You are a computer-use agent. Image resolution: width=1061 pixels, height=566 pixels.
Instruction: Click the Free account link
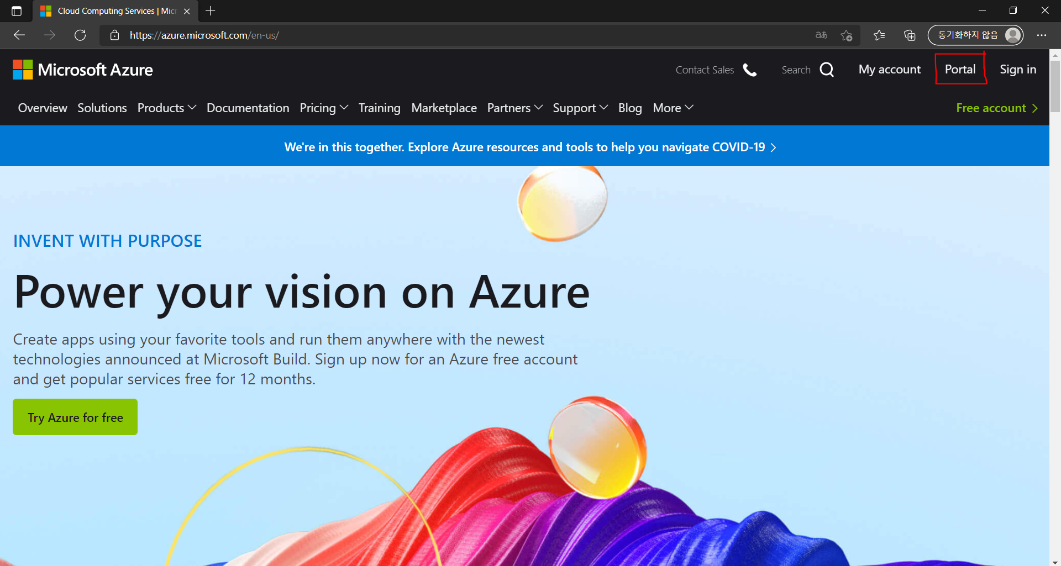pos(997,108)
